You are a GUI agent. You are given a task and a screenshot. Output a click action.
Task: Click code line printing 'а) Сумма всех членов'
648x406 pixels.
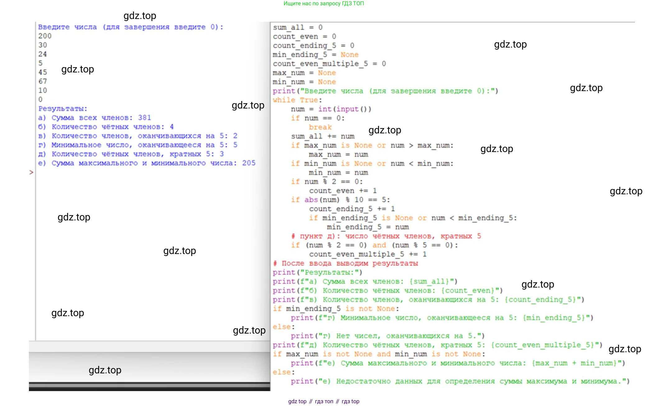[x=365, y=281]
